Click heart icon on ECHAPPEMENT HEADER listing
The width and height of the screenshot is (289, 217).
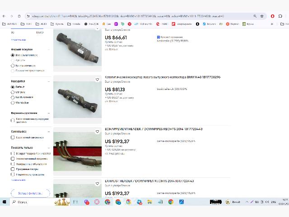click(97, 132)
